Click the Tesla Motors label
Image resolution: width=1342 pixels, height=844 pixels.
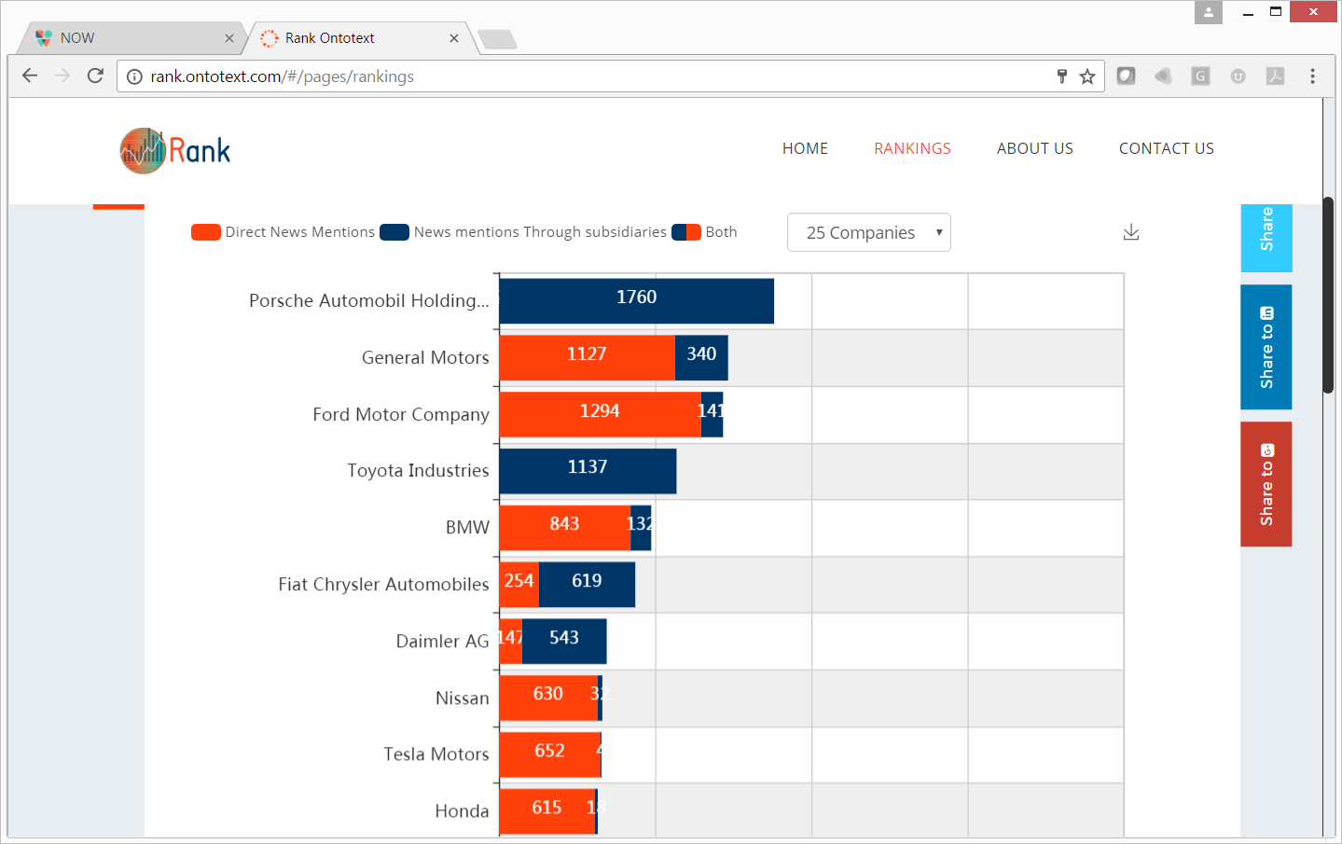coord(436,754)
